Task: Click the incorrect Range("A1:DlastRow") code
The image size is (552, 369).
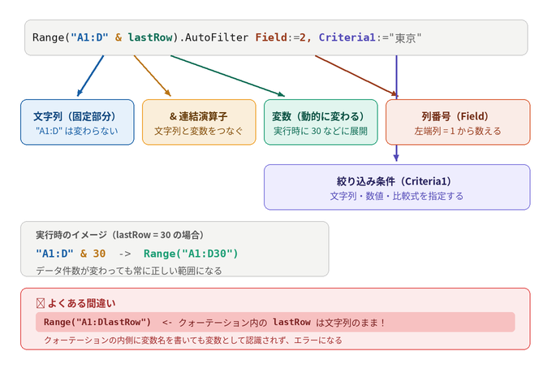Action: coord(97,322)
